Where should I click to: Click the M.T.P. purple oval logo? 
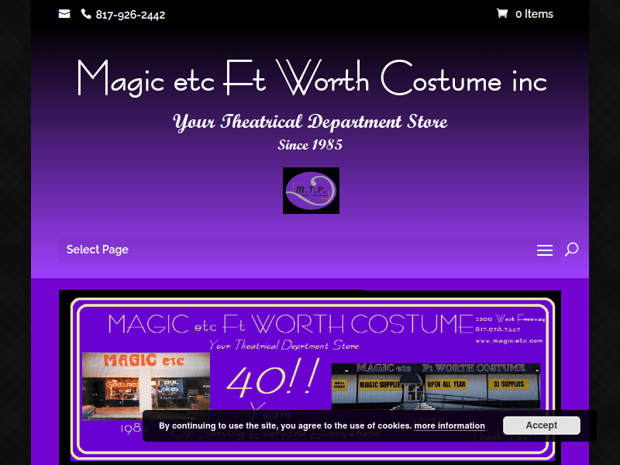point(311,191)
